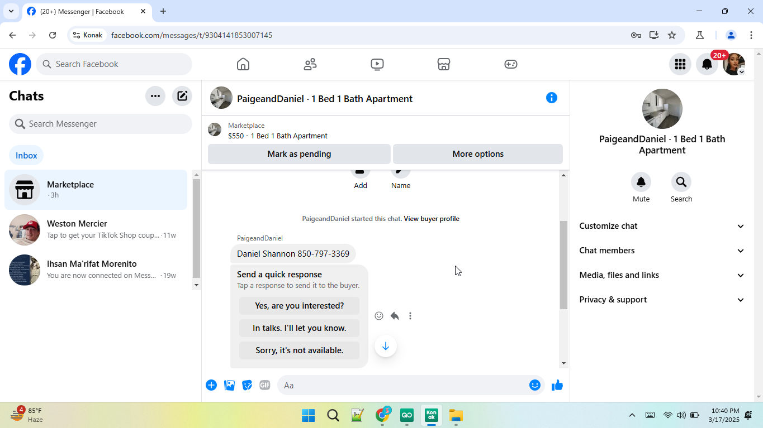Choose a GIF icon in composer
Image resolution: width=763 pixels, height=428 pixels.
coord(265,385)
